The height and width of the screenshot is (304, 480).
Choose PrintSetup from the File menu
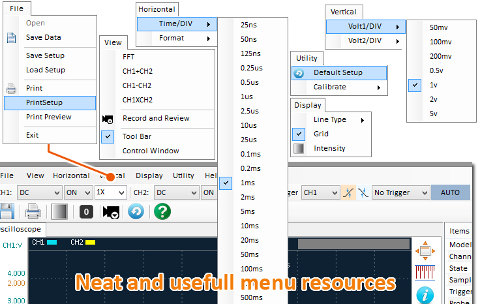click(49, 102)
